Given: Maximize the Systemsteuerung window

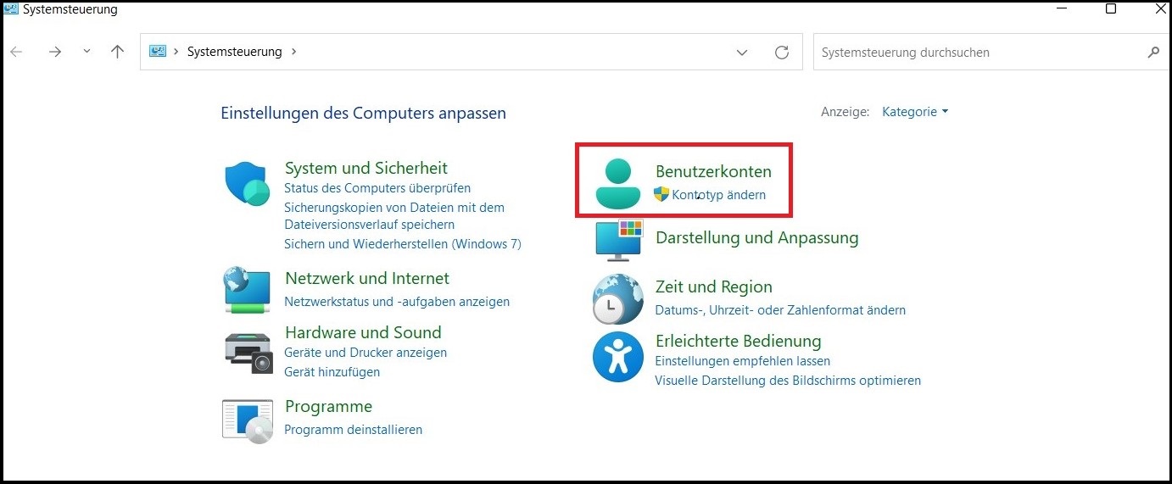Looking at the screenshot, I should pos(1111,8).
